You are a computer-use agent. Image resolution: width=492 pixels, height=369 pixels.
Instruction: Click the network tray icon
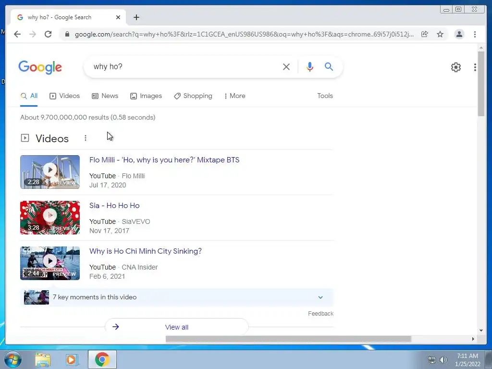[432, 360]
